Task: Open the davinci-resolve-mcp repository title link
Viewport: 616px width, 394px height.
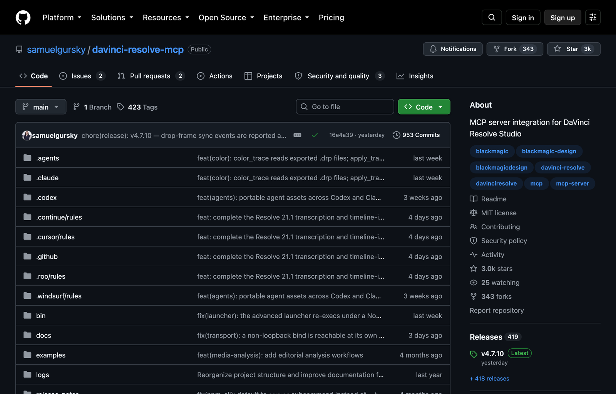Action: coord(138,50)
